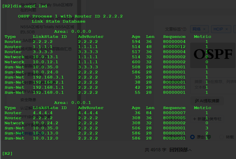Image resolution: width=236 pixels, height=159 pixels.
Task: Click the final [R2] command prompt
Action: click(x=7, y=154)
